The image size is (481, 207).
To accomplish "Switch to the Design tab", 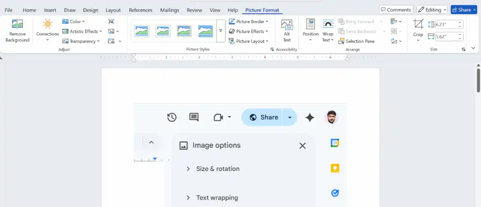I will point(91,10).
